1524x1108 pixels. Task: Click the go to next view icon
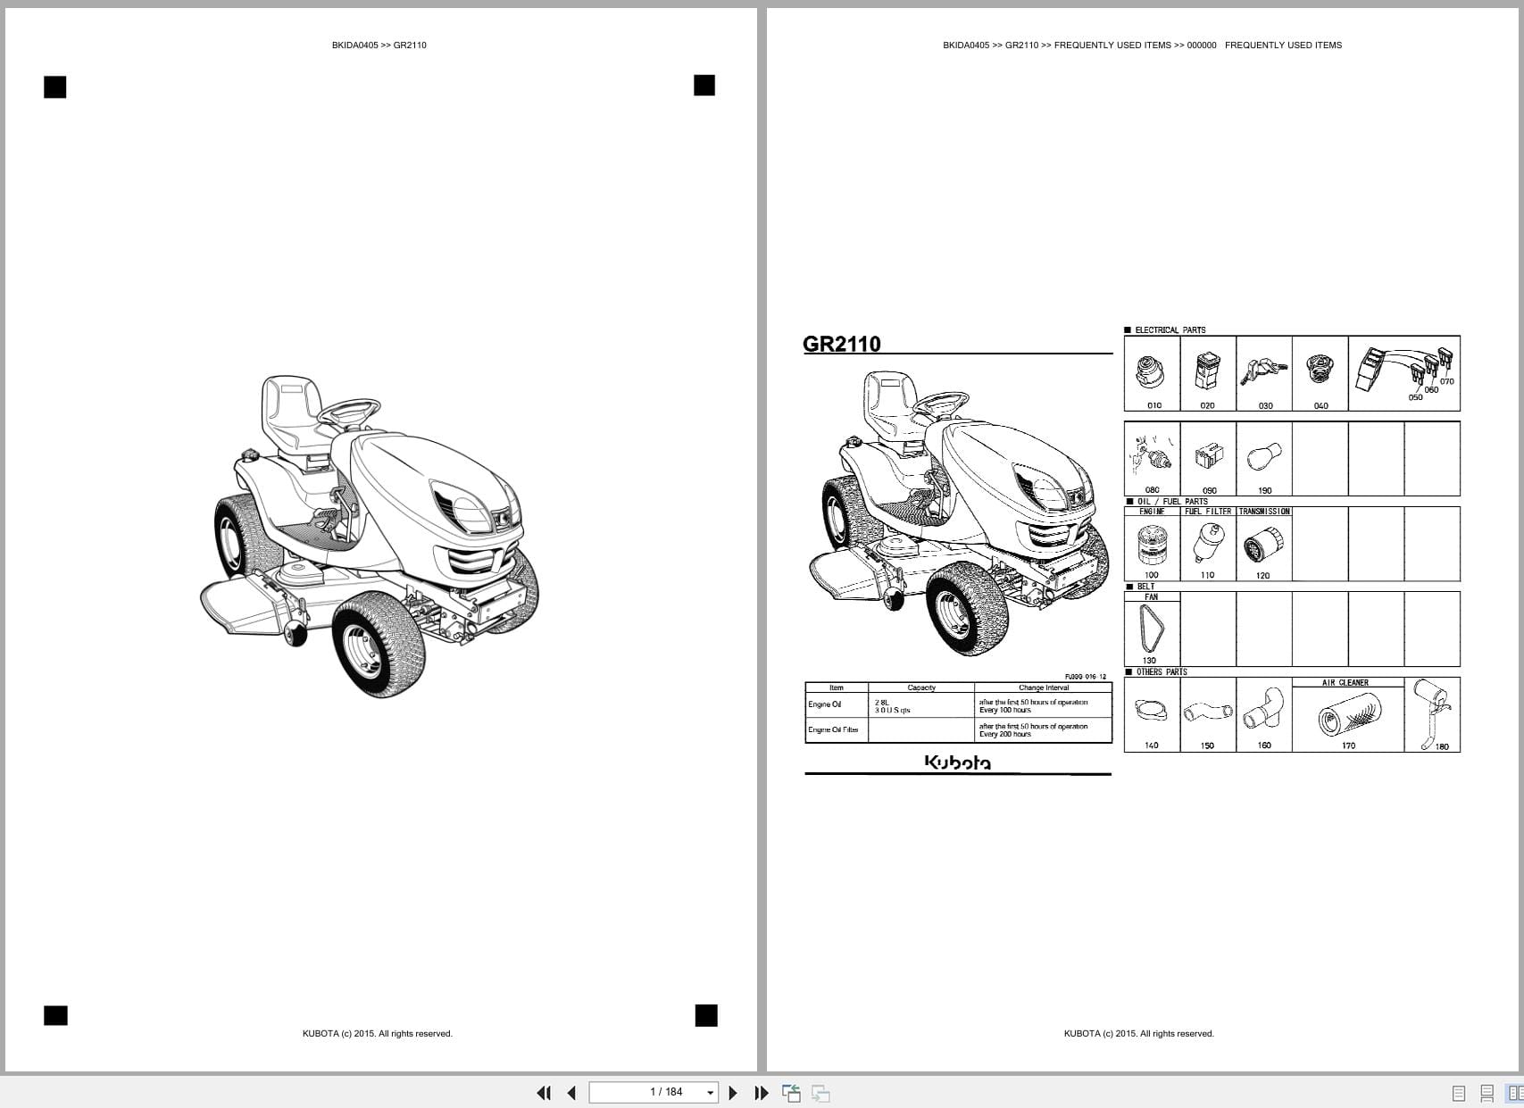[x=820, y=1093]
